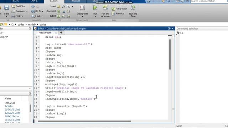Click the Comment percent icon
Viewport: 228px width, 128px height.
click(58, 11)
